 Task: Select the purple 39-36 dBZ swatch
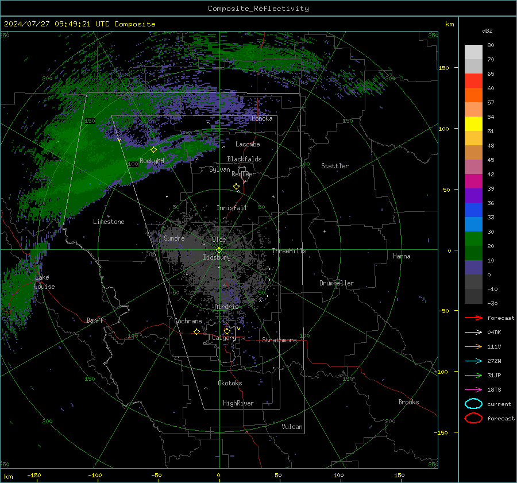click(x=473, y=195)
